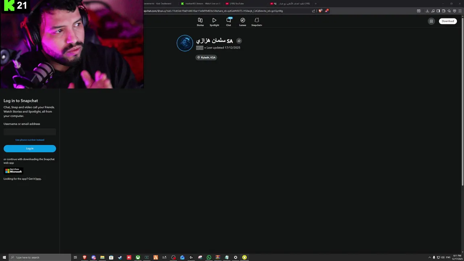Open Leo AI sparkle icon
The width and height of the screenshot is (464, 261).
coord(449,11)
